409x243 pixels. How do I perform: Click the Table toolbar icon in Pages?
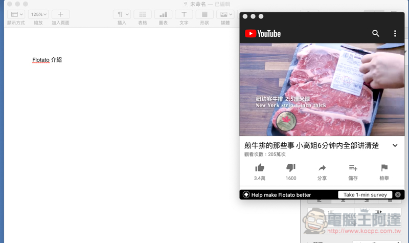pyautogui.click(x=143, y=14)
